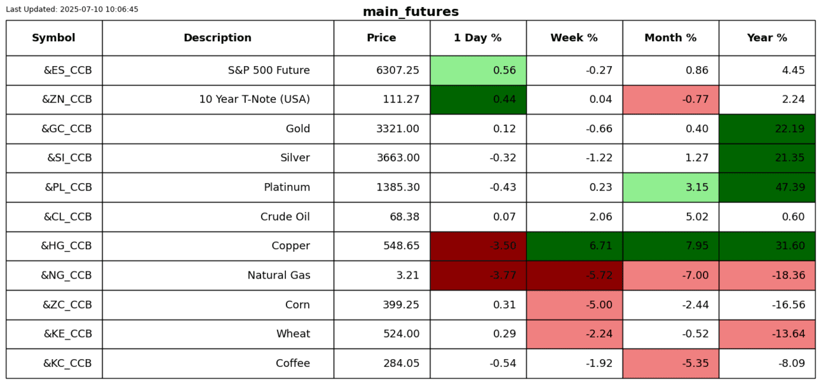821x384 pixels.
Task: Select the Year % column header
Action: point(766,38)
